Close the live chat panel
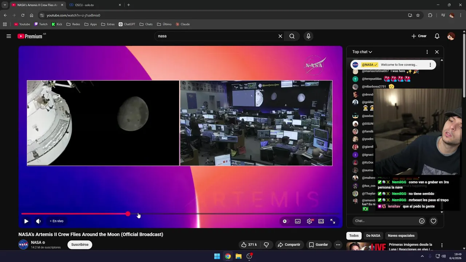The width and height of the screenshot is (466, 262). click(x=437, y=52)
